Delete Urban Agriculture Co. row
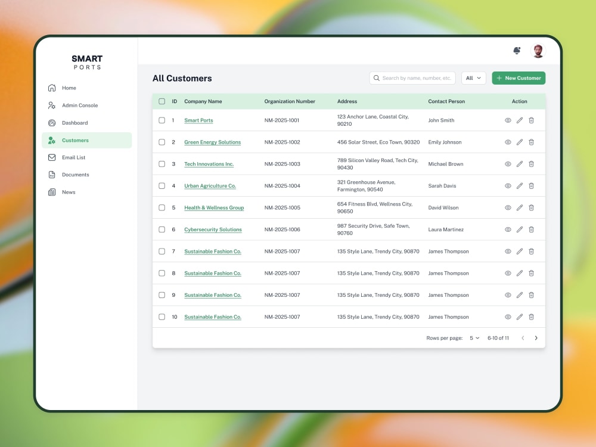This screenshot has height=447, width=596. click(x=532, y=186)
